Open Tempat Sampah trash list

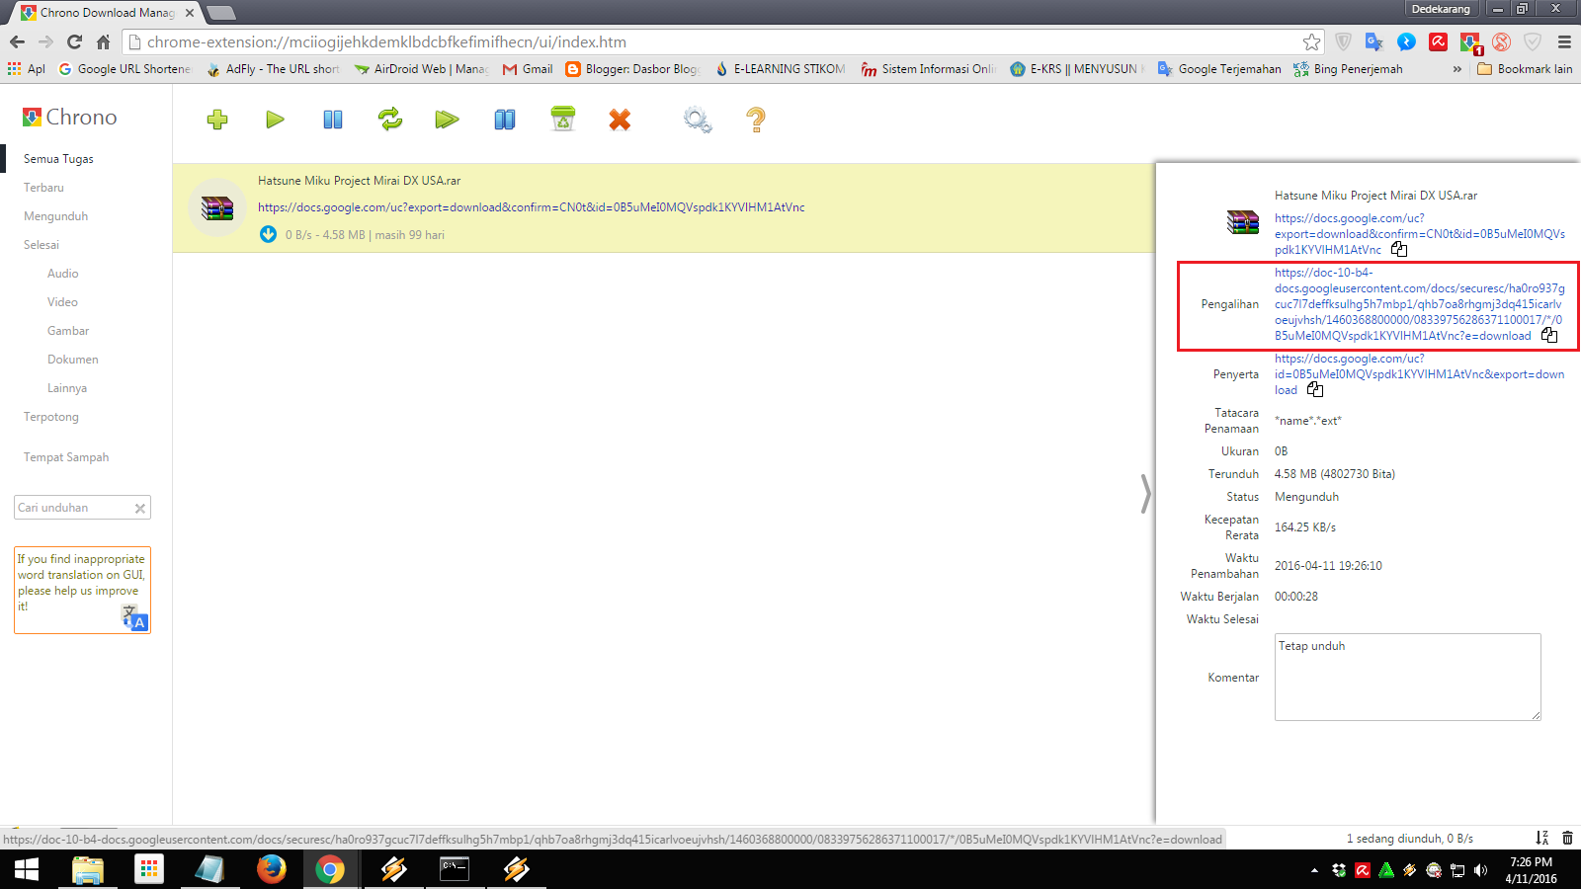point(66,456)
